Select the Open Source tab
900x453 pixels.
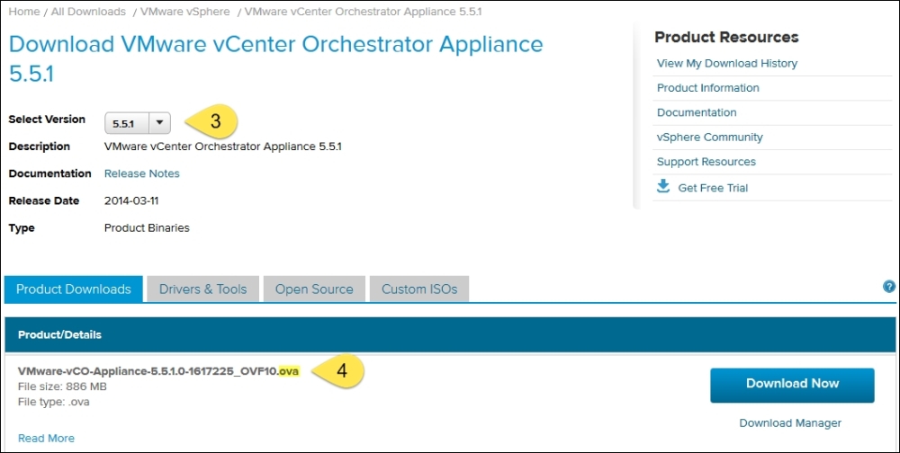pyautogui.click(x=314, y=289)
